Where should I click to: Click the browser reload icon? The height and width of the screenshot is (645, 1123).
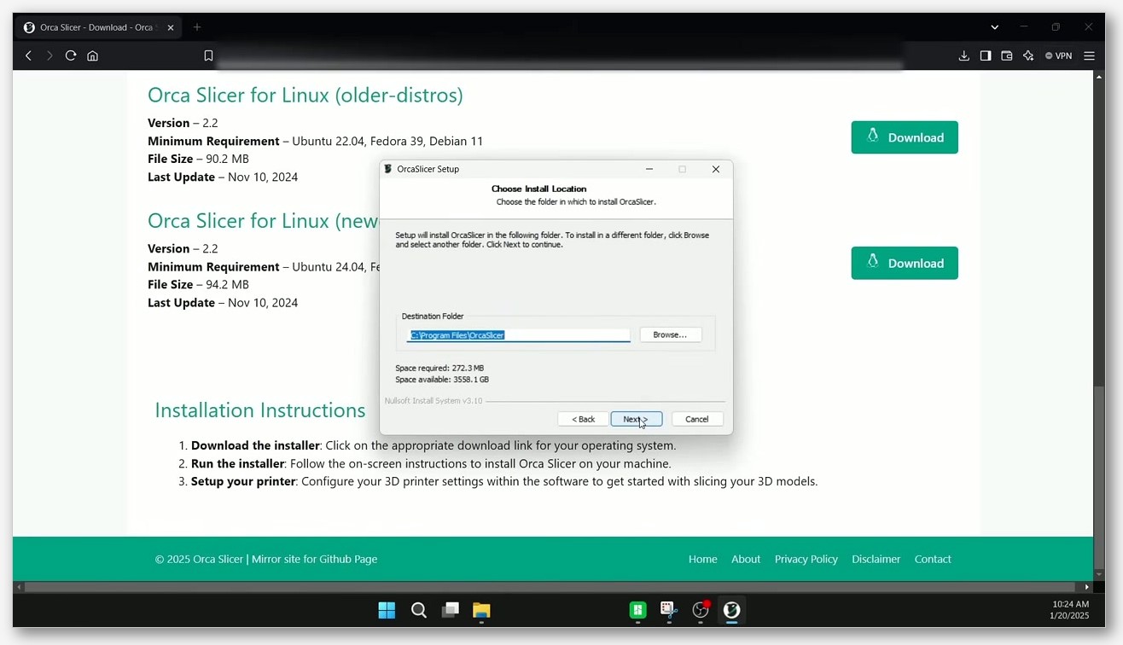tap(71, 55)
